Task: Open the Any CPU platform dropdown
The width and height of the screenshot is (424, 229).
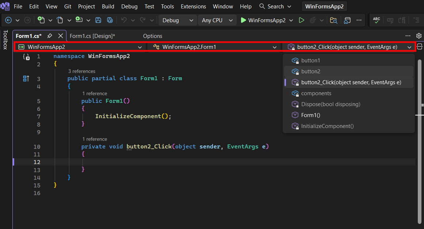Action: tap(217, 20)
